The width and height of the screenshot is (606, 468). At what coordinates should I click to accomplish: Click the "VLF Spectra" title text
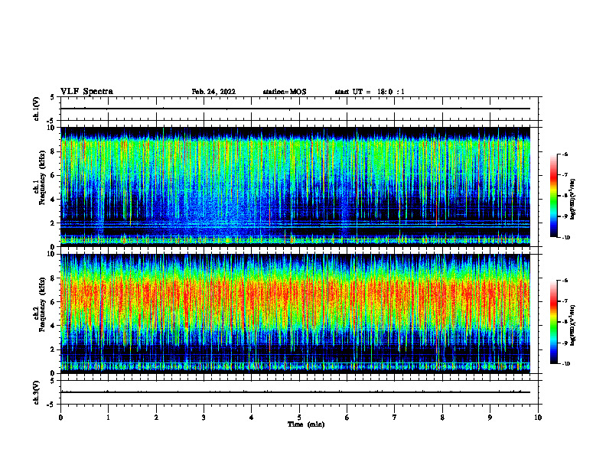pos(86,92)
